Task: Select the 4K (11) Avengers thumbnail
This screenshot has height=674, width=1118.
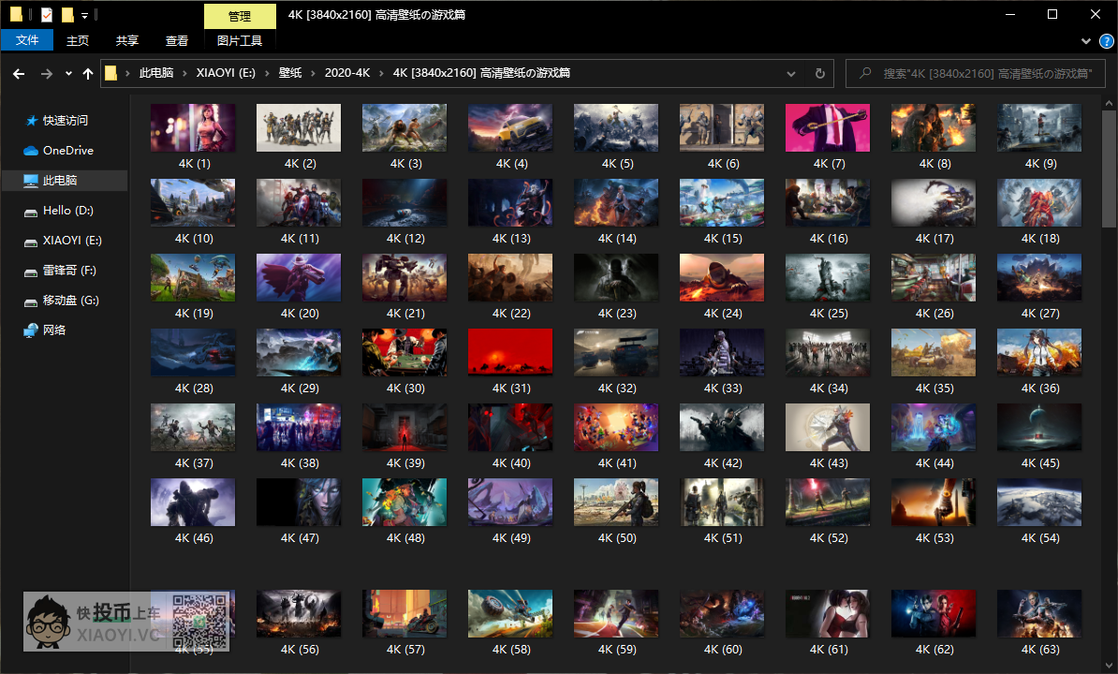Action: point(299,203)
